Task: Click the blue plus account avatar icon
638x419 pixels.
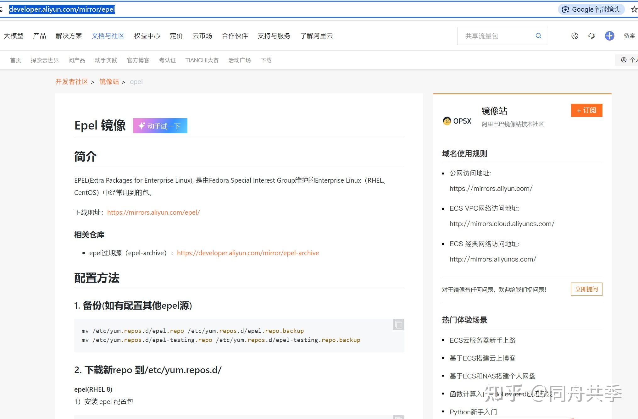Action: (x=609, y=36)
